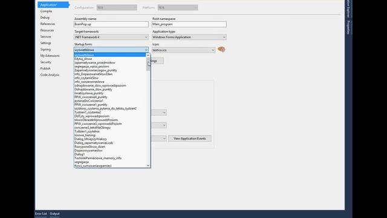Select the Resources tab
The height and width of the screenshot is (218, 387).
[x=47, y=30]
